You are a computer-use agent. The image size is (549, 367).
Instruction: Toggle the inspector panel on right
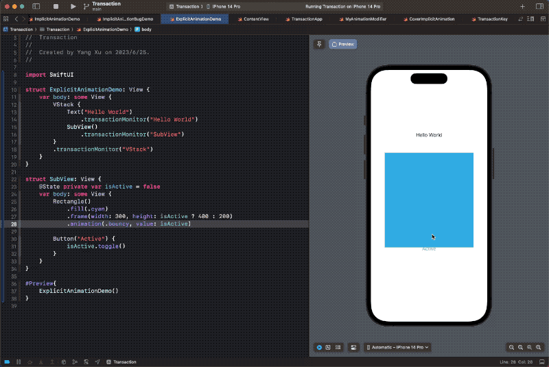tap(539, 6)
